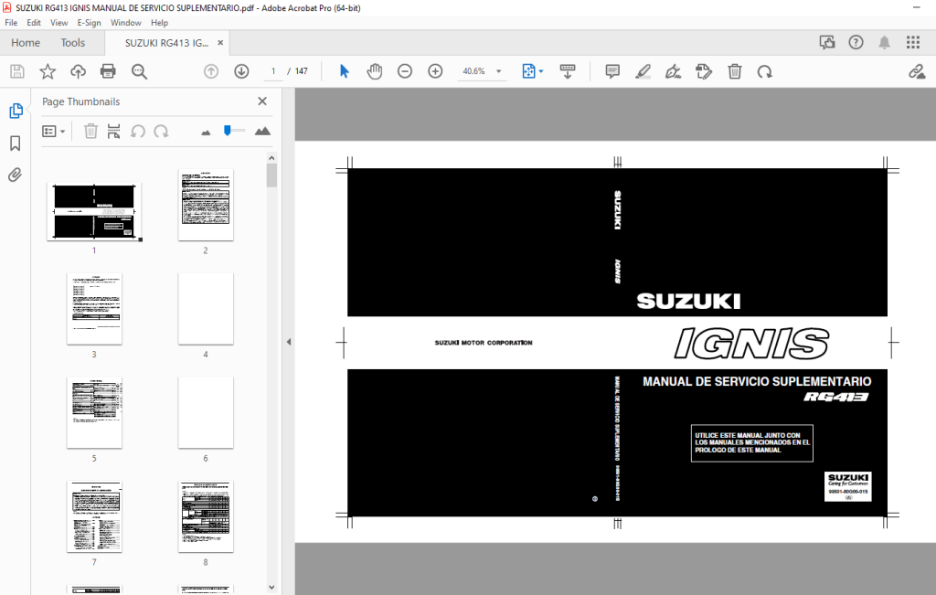Open the View menu
This screenshot has width=936, height=595.
pyautogui.click(x=58, y=23)
